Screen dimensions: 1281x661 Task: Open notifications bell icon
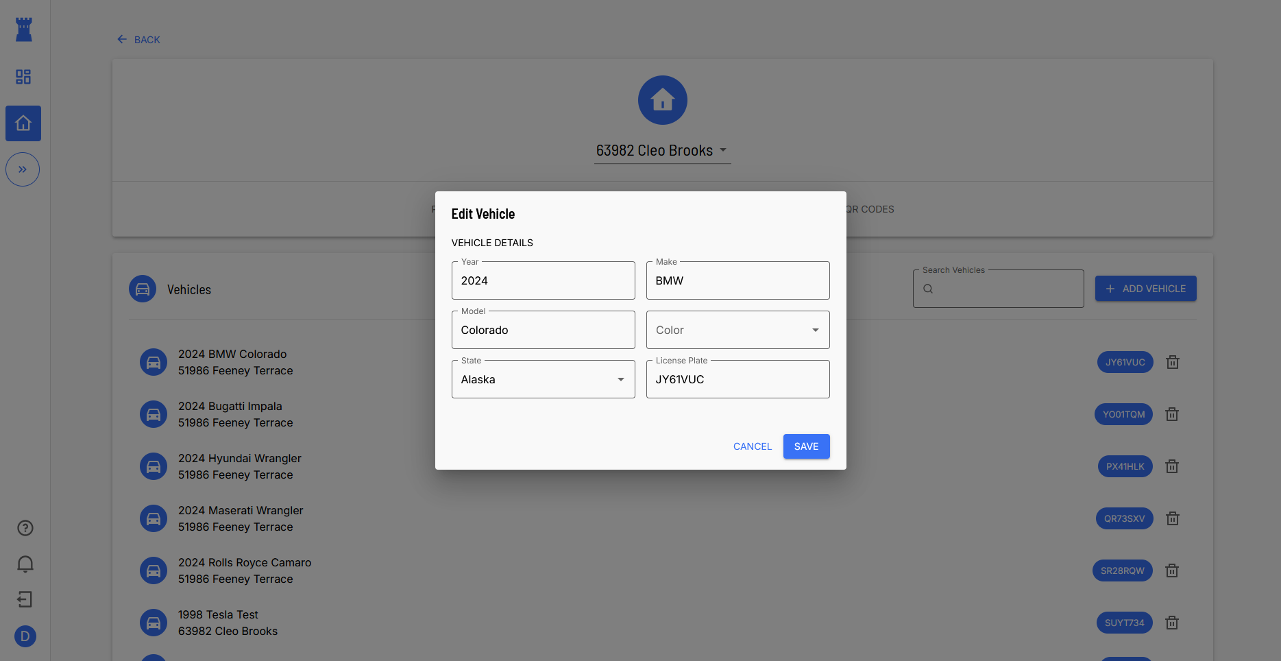(x=25, y=564)
